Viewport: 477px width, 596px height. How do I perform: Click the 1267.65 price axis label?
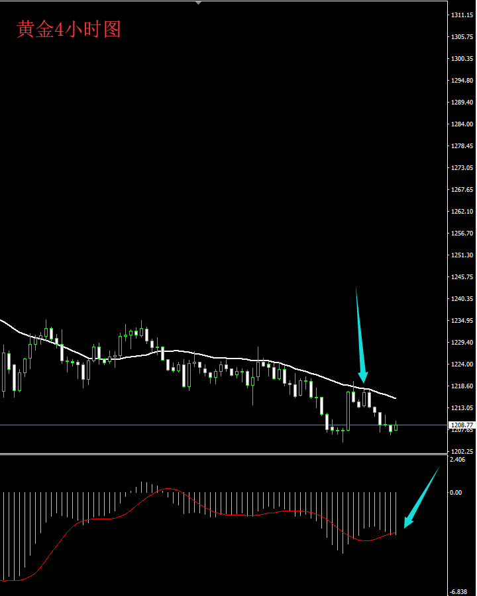[462, 189]
